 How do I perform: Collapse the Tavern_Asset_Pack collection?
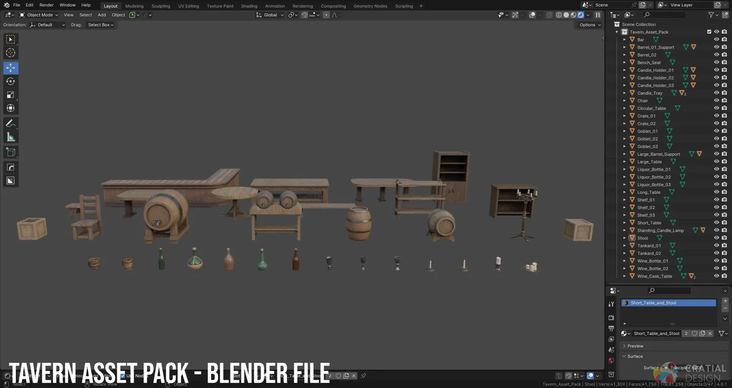click(x=617, y=32)
